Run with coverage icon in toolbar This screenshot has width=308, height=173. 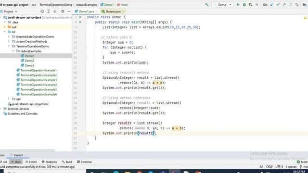coord(250,4)
